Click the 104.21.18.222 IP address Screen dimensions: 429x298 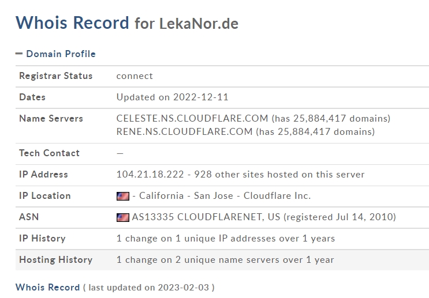click(150, 174)
